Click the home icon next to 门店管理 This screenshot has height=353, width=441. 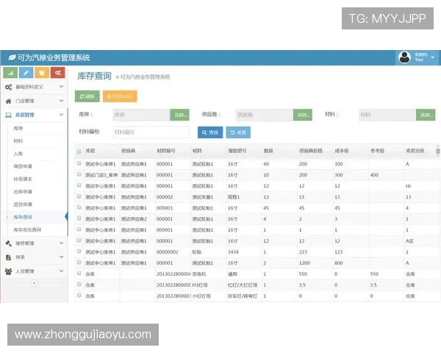tap(9, 101)
